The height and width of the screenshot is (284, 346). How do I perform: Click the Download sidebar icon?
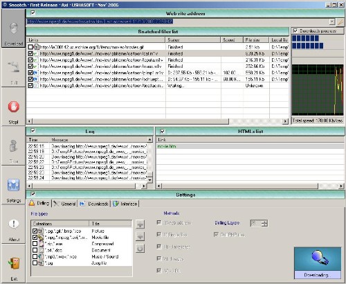click(x=14, y=28)
